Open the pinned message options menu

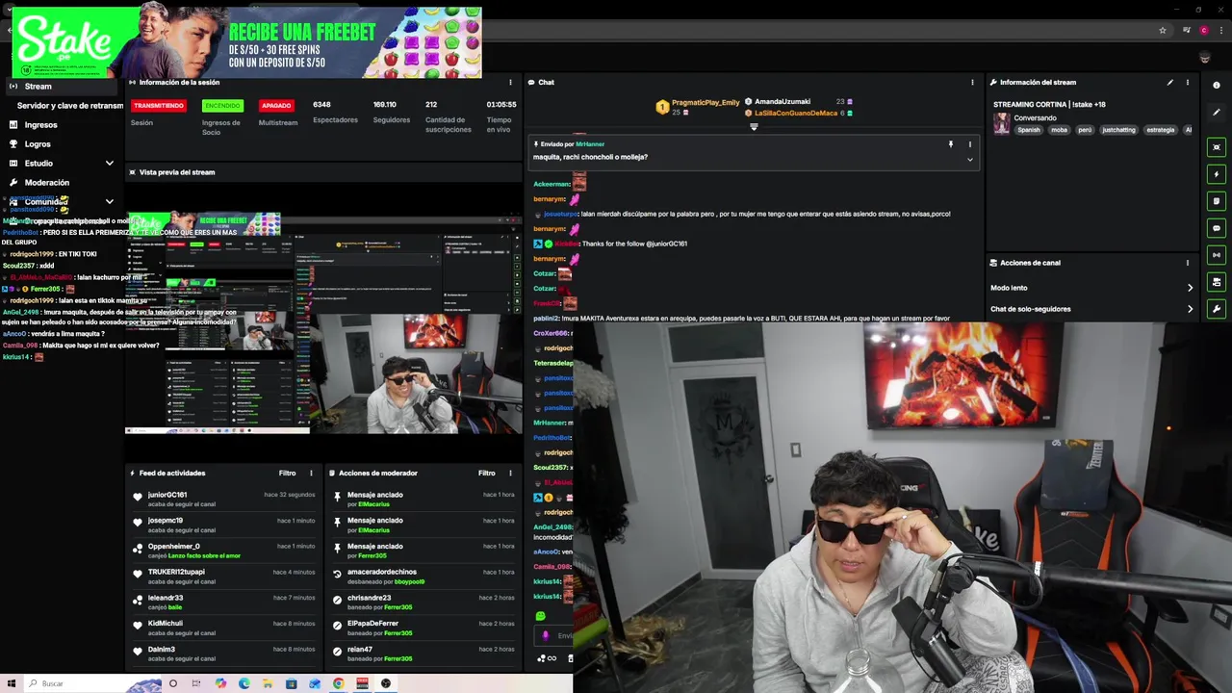969,144
